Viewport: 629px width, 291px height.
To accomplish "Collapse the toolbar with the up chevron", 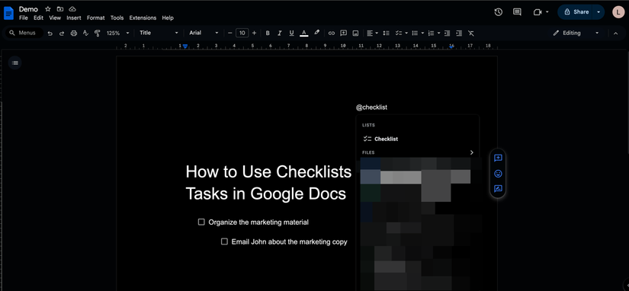I will point(616,34).
